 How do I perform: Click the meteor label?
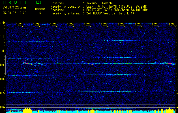point(40,9)
